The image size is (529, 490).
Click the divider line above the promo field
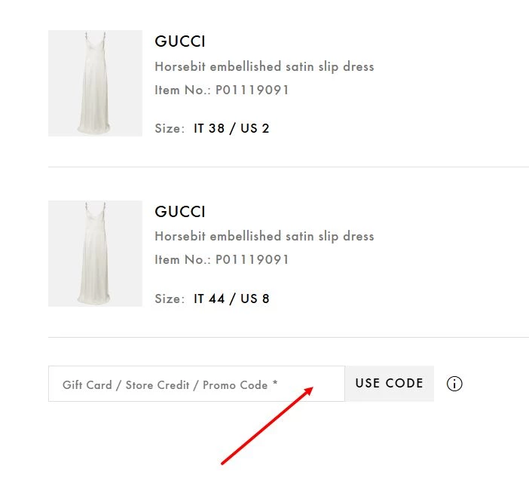(x=289, y=337)
